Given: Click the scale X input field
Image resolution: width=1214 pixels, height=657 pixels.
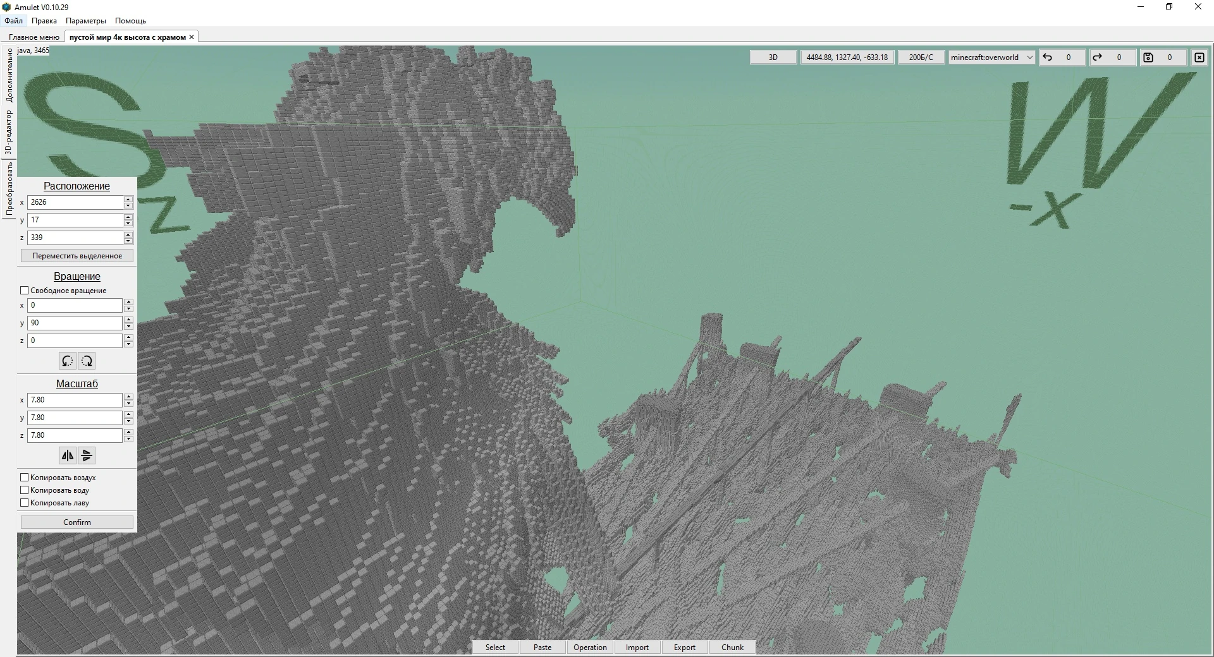Looking at the screenshot, I should tap(75, 400).
